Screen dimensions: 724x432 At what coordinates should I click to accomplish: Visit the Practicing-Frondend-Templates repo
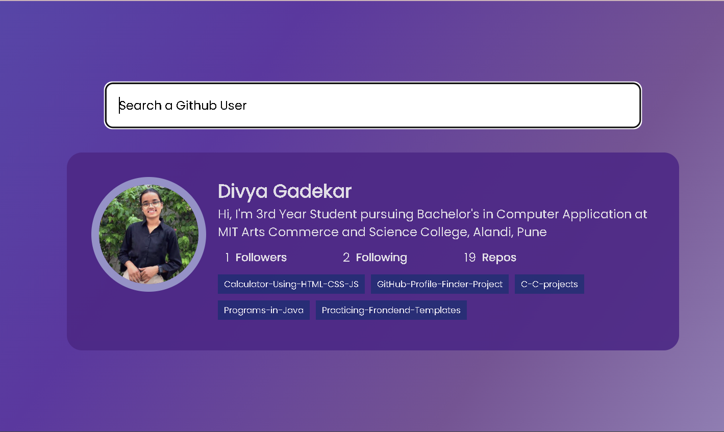point(391,310)
